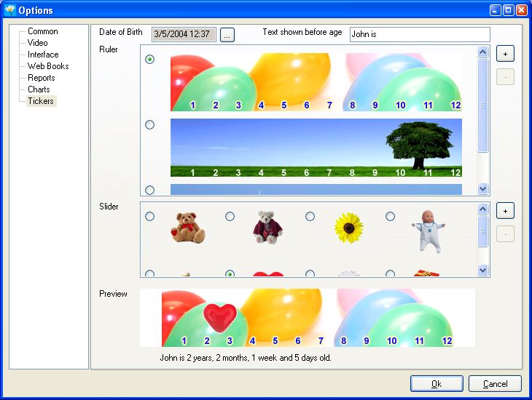
Task: Open date picker with the ellipsis button
Action: click(227, 35)
